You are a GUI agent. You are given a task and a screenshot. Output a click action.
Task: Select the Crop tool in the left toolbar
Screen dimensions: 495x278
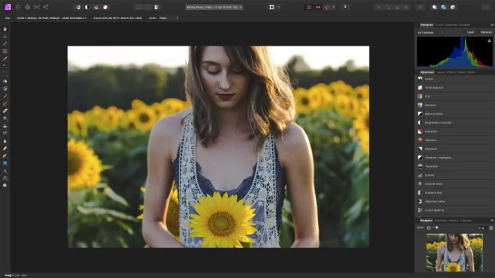click(5, 51)
